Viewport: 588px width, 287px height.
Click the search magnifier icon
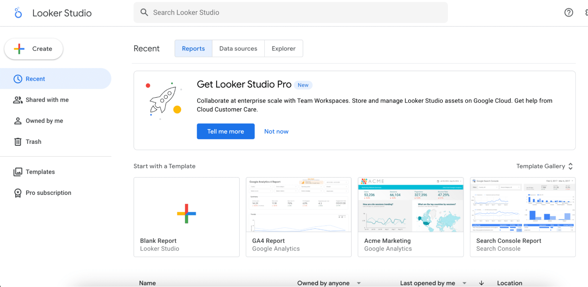(x=144, y=12)
